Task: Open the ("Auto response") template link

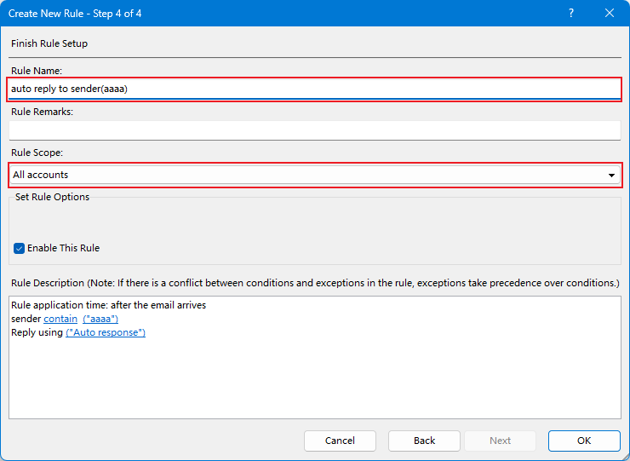Action: [x=106, y=332]
